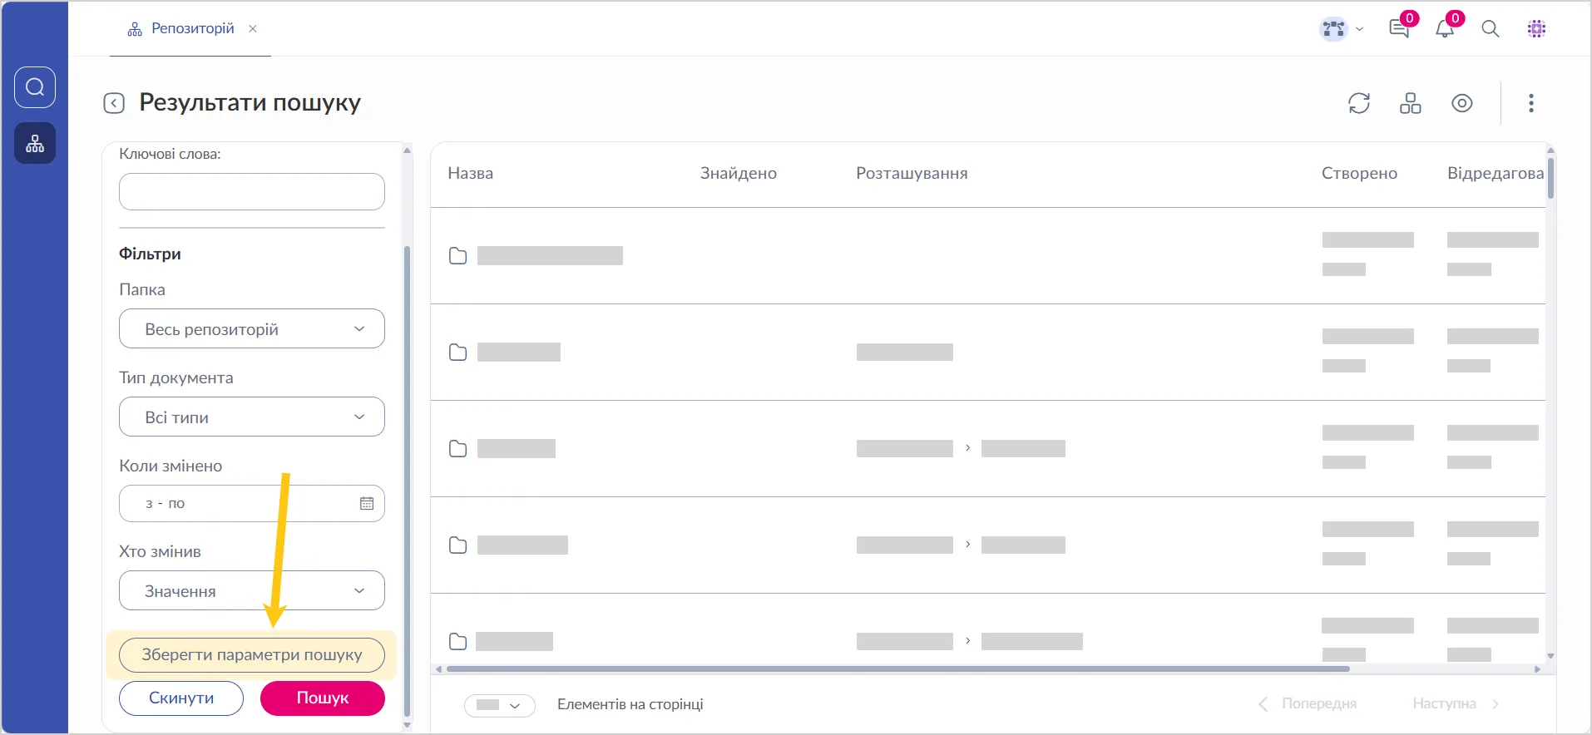Click the magnifier search icon in header

(1490, 29)
